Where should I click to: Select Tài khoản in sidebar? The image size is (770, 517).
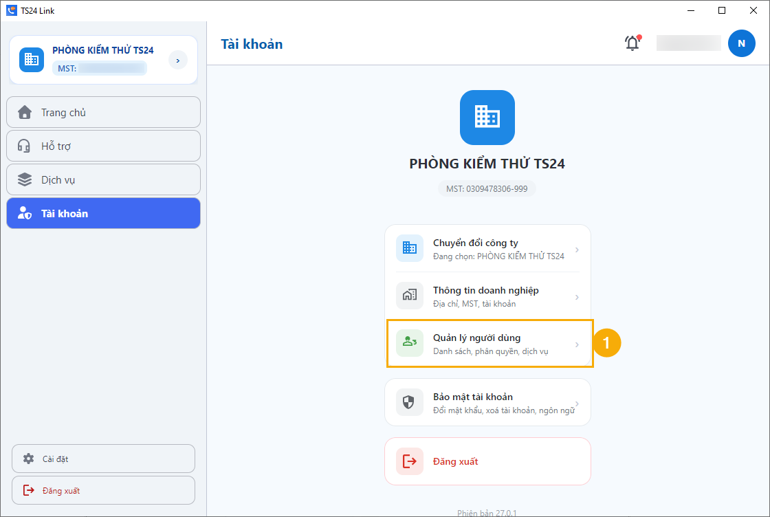(103, 213)
